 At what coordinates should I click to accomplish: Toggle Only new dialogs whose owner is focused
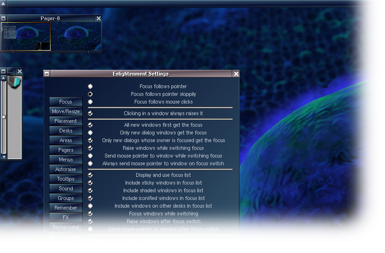90,140
